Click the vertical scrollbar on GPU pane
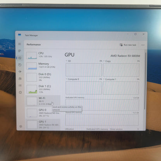161x161 pixels. point(146,80)
